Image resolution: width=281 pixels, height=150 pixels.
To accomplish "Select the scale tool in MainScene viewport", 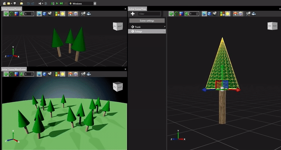I will click(x=16, y=74).
